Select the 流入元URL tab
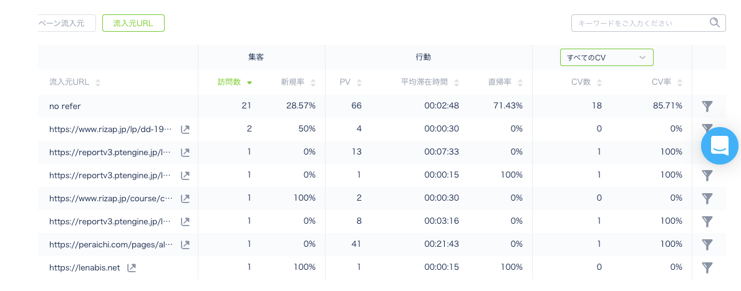741x291 pixels. tap(133, 23)
